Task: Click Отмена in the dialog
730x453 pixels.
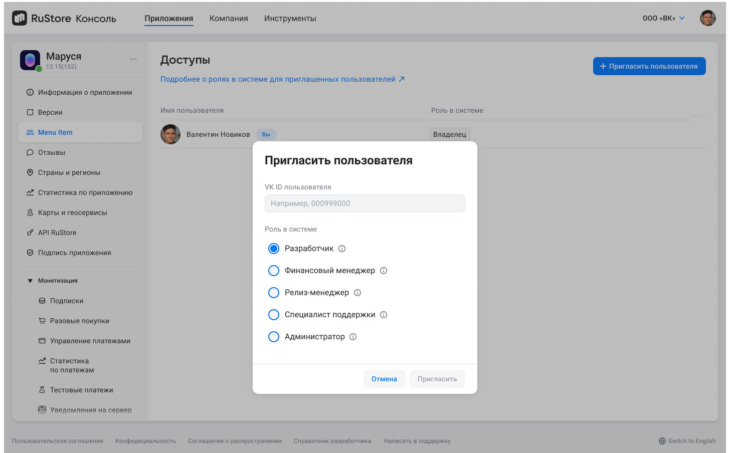Action: [384, 379]
